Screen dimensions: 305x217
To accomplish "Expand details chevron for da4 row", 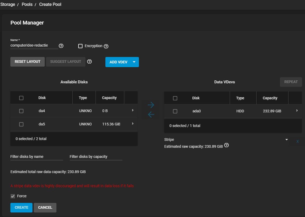I will click(133, 110).
